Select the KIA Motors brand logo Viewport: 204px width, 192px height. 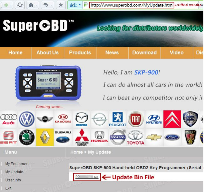click(x=63, y=119)
